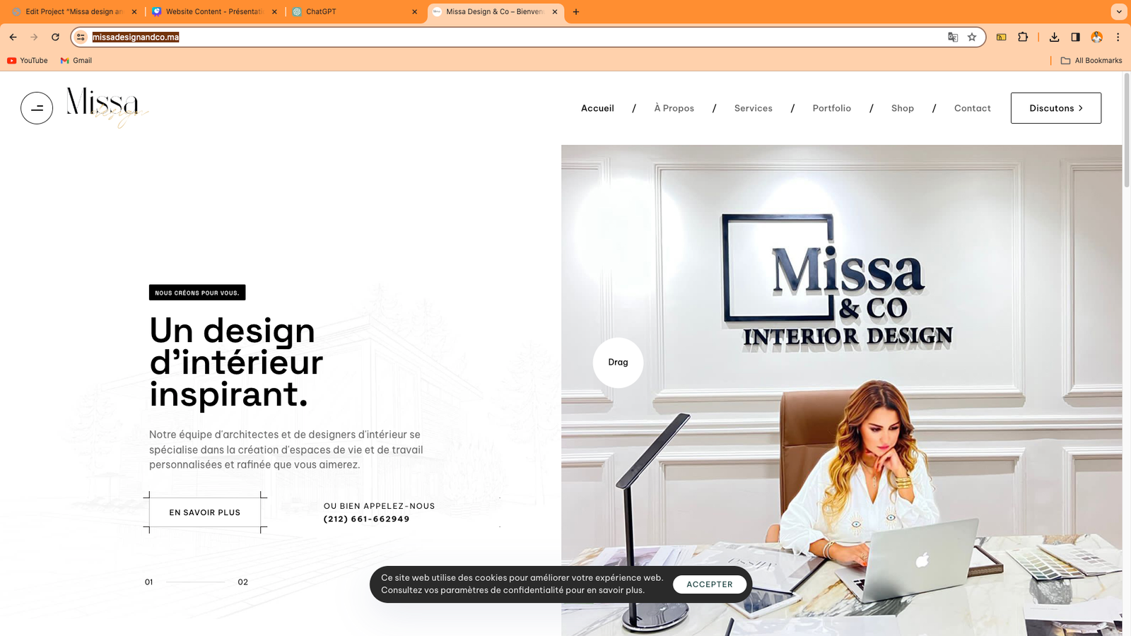
Task: Close the ChatGPT tab
Action: click(x=414, y=12)
